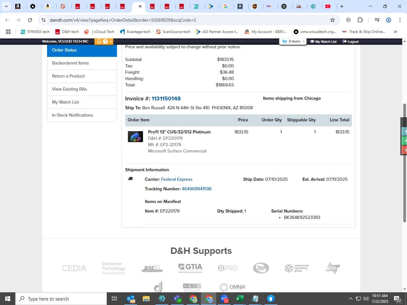Open the Chrome extensions puzzle icon
The image size is (407, 305).
click(360, 20)
